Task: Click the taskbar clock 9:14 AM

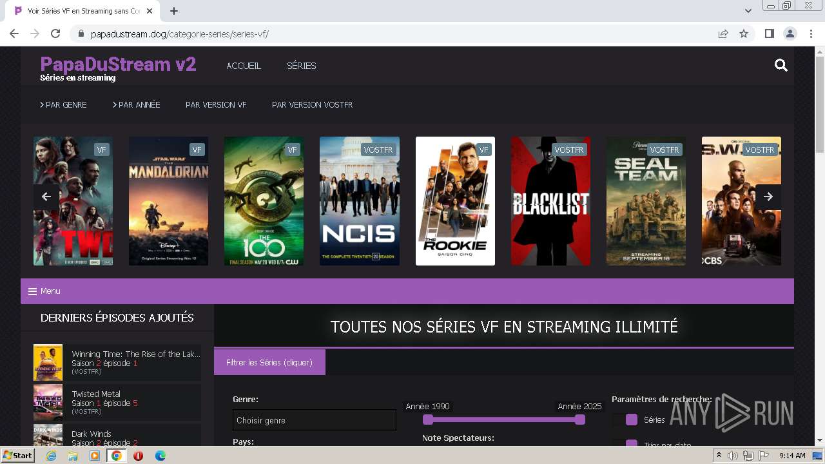Action: coord(792,456)
